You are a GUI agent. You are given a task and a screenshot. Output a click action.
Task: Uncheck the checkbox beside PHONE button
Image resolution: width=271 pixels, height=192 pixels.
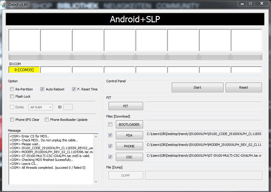(x=110, y=146)
